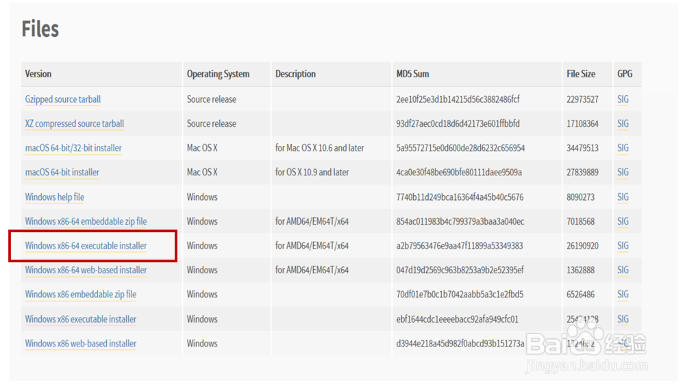The image size is (685, 389).
Task: Download Windows x86 embeddable zip file
Action: (x=81, y=294)
